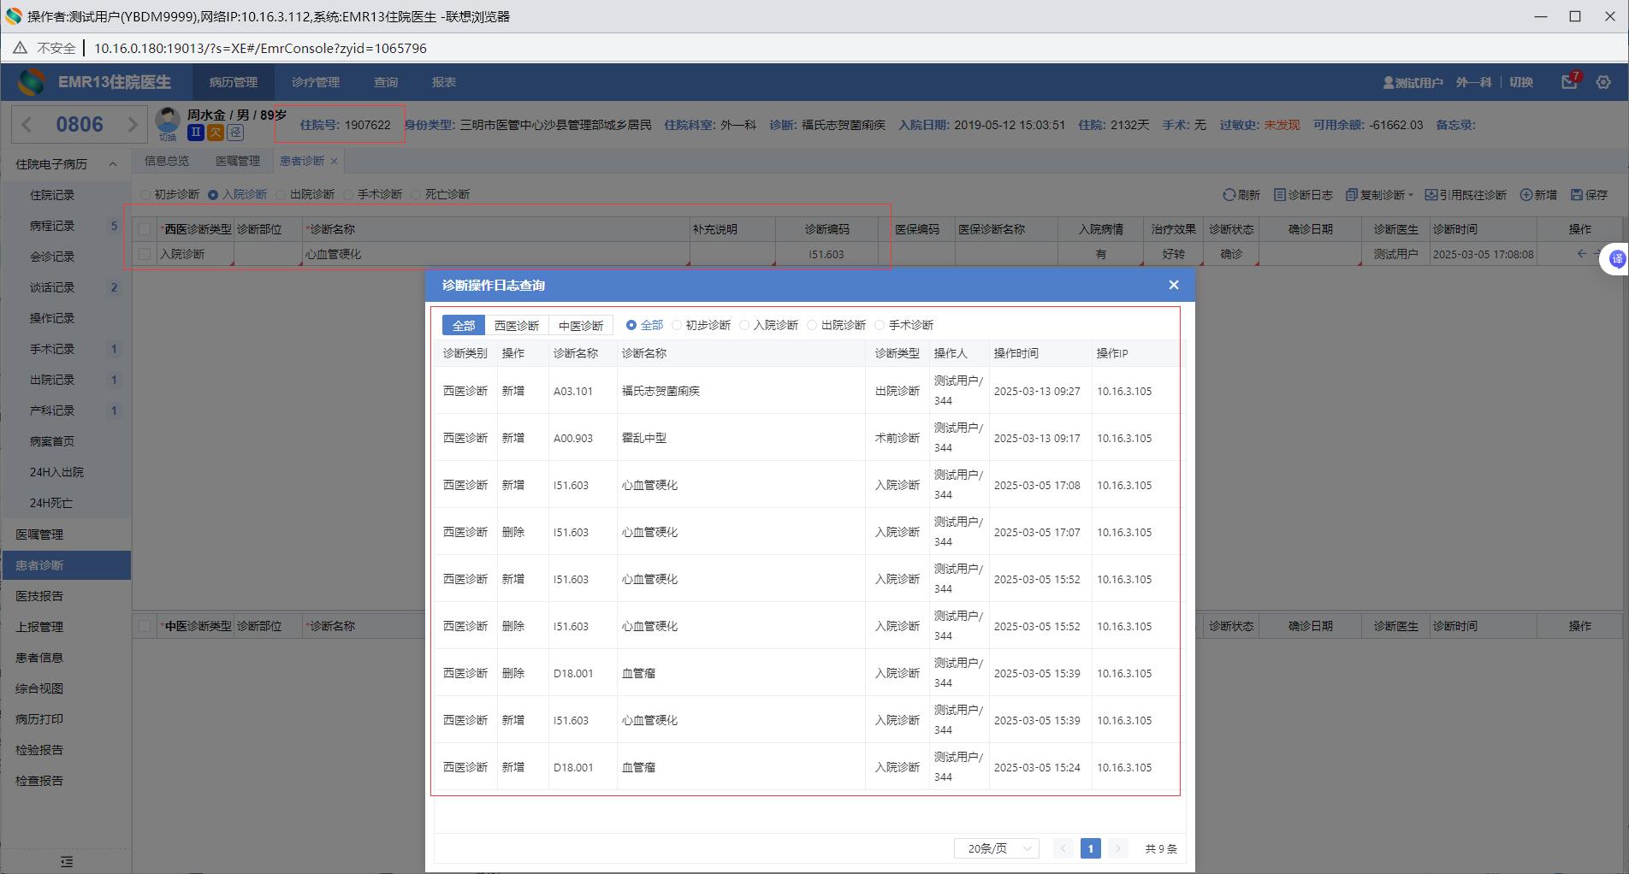This screenshot has height=874, width=1629.
Task: Select the 中医诊断 filter tab in dialog
Action: (581, 326)
